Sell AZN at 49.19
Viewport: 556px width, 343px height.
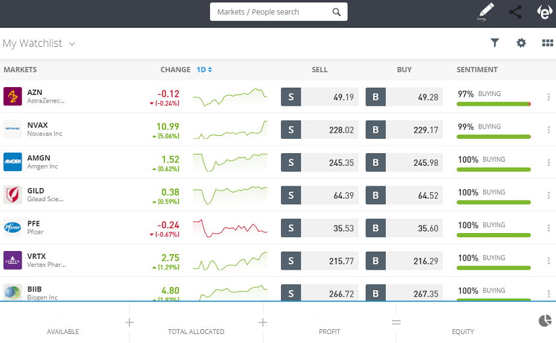click(320, 97)
